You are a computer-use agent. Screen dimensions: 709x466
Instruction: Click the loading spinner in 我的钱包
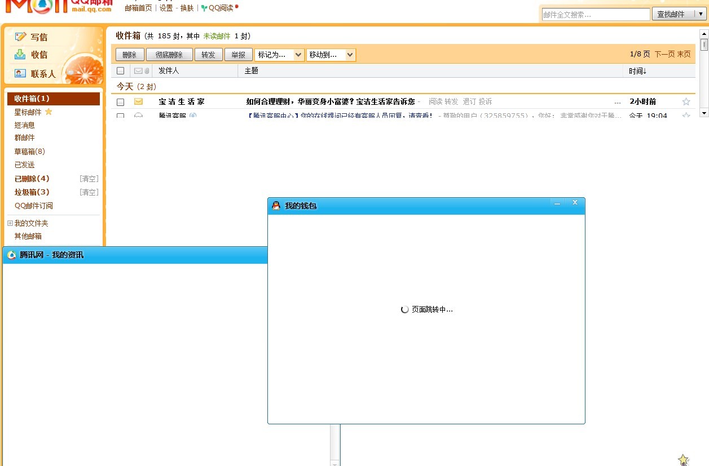point(404,309)
